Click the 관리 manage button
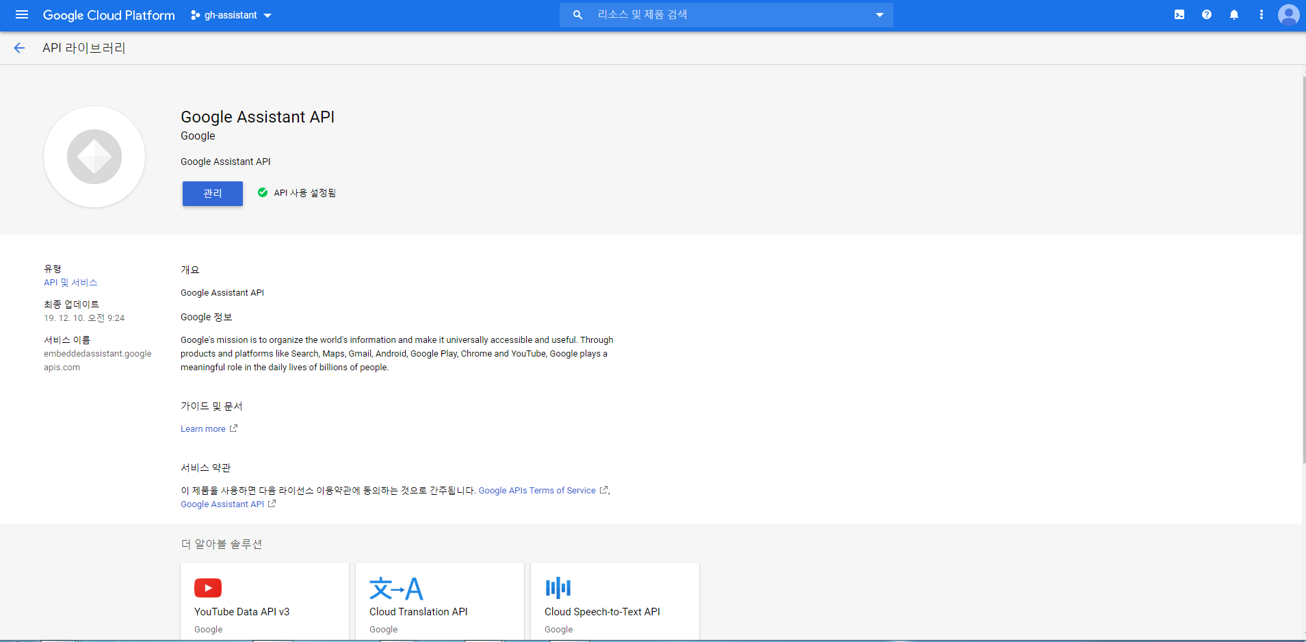Screen dimensions: 1306x642 (213, 194)
